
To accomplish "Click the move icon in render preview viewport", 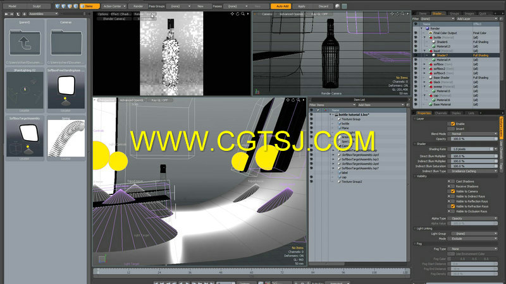I will tap(232, 14).
